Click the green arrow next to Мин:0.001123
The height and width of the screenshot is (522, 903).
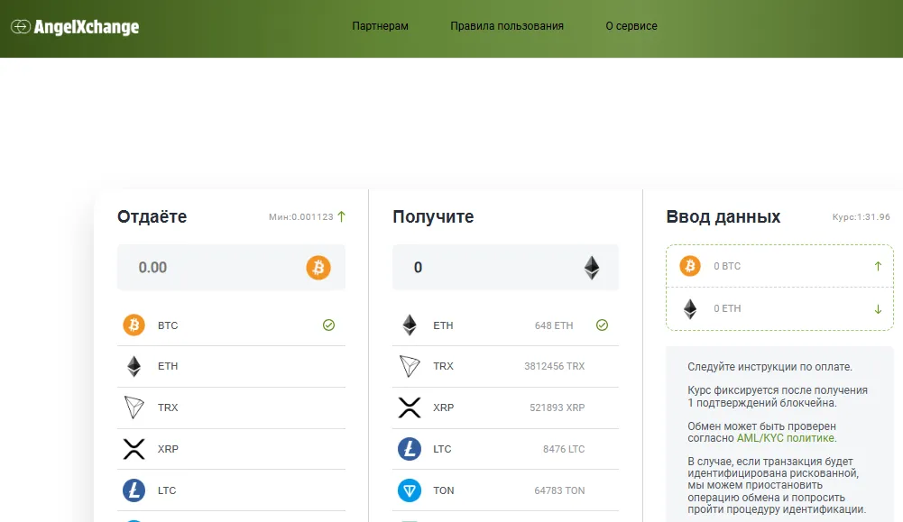pyautogui.click(x=342, y=216)
